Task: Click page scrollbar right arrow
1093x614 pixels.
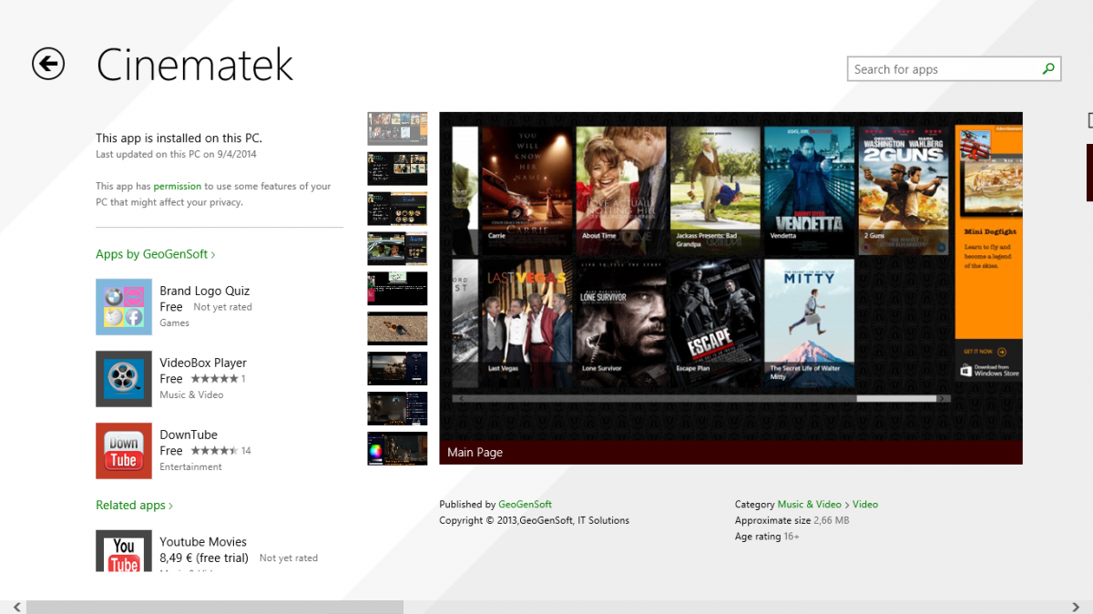Action: point(1076,607)
